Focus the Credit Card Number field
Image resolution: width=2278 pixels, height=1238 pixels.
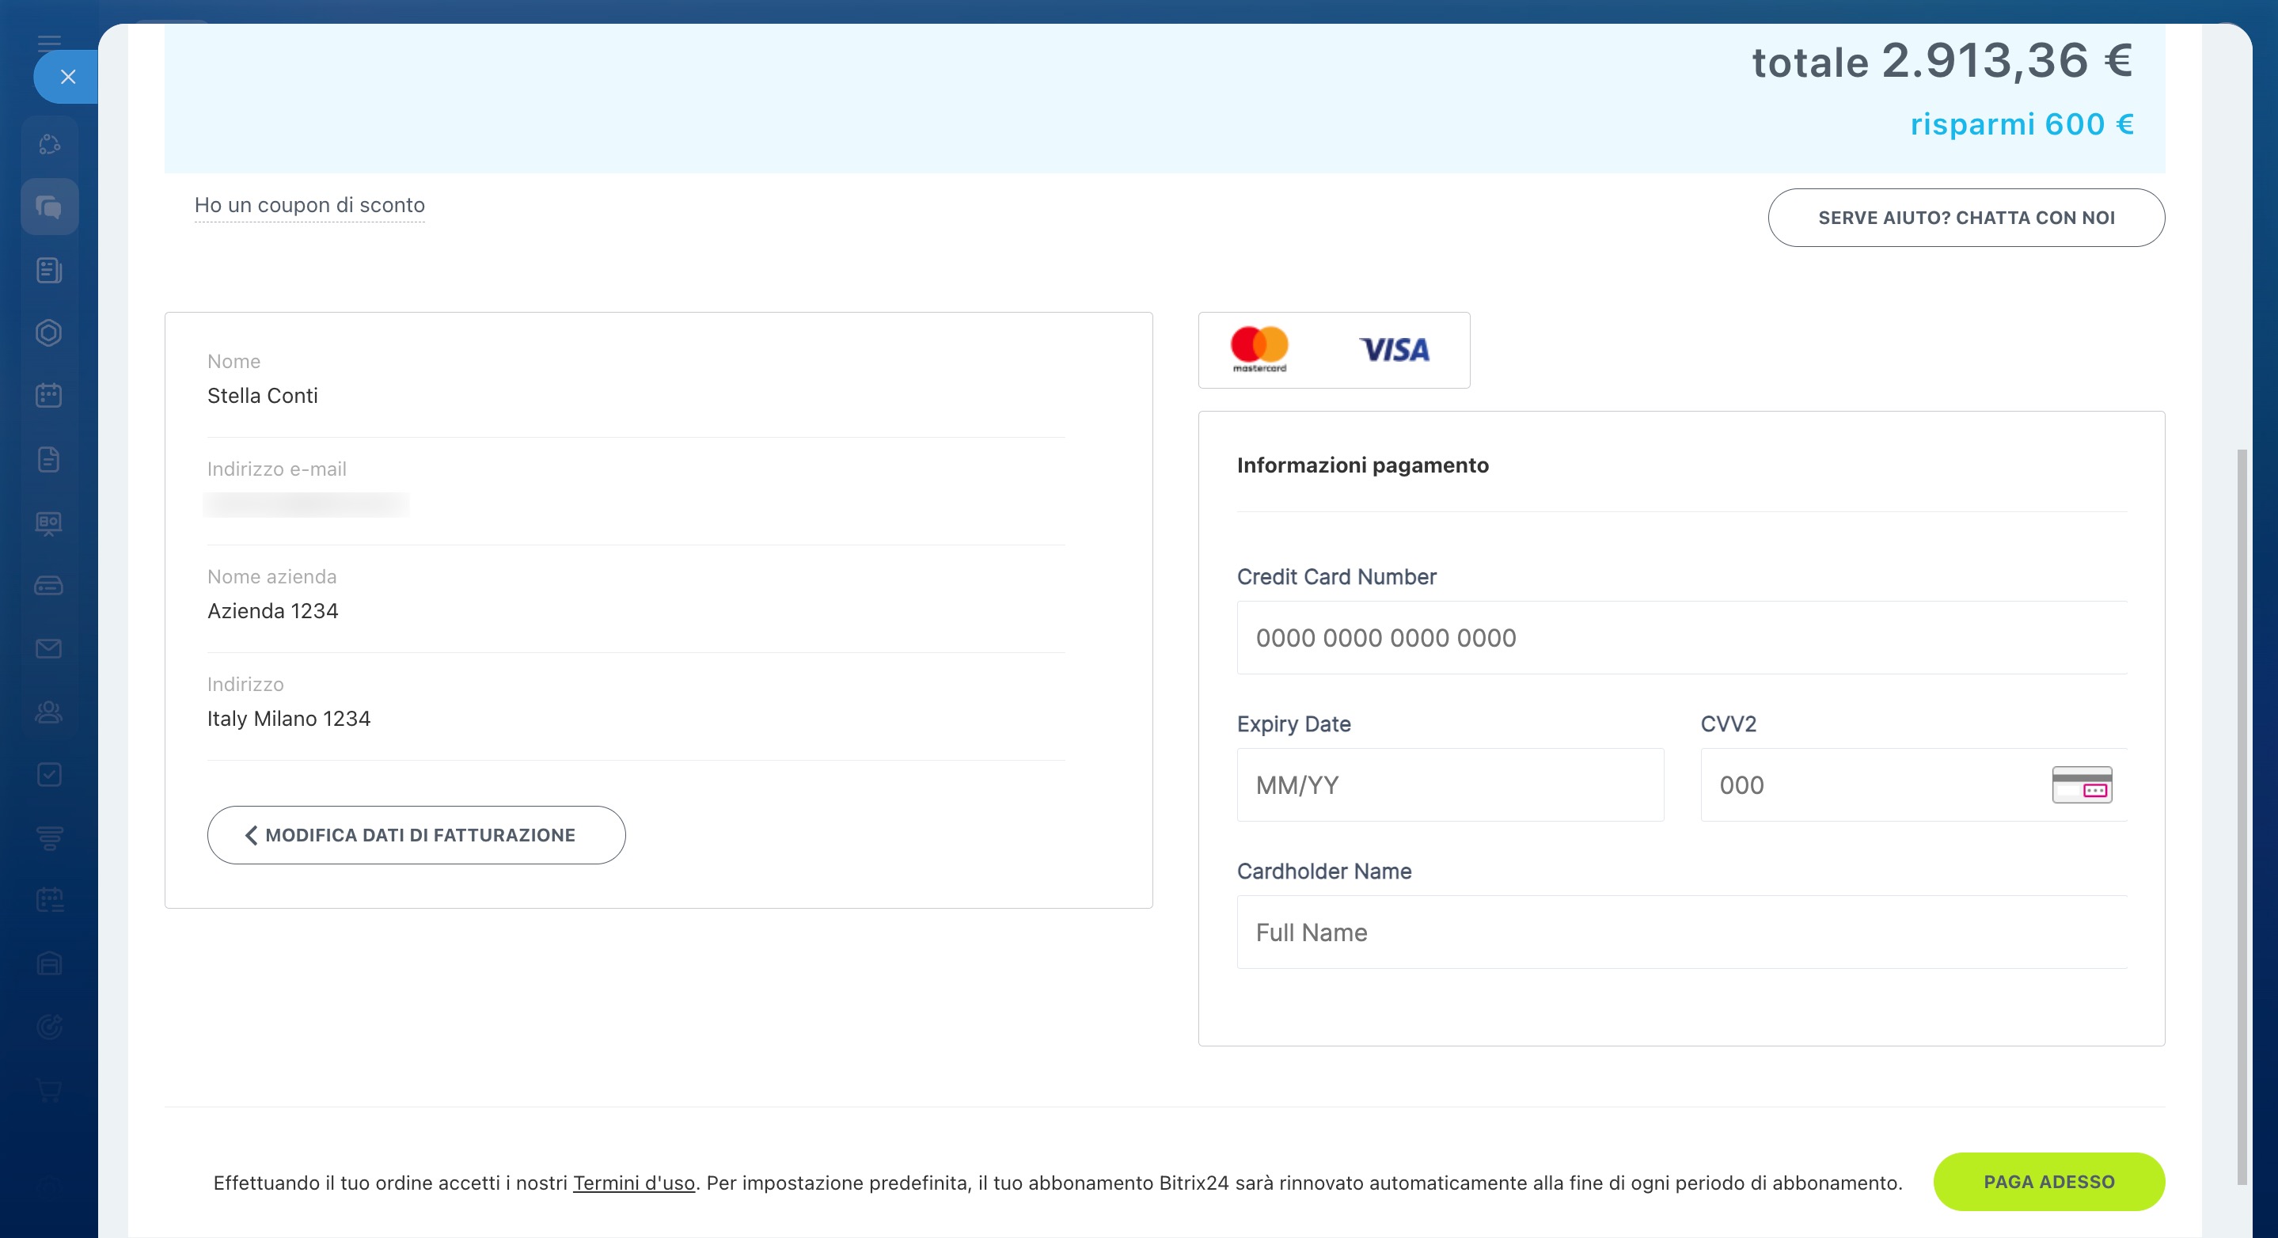1680,637
